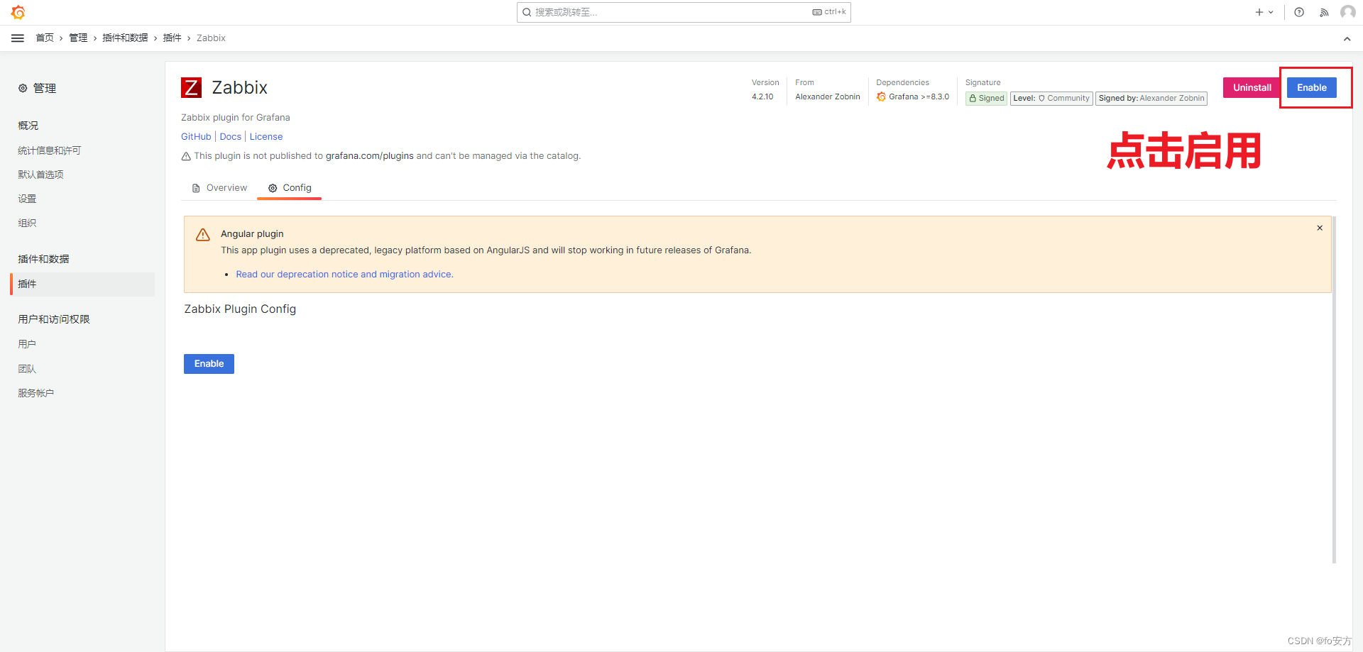This screenshot has width=1363, height=652.
Task: Click the Zabbix plugin logo
Action: pos(192,87)
